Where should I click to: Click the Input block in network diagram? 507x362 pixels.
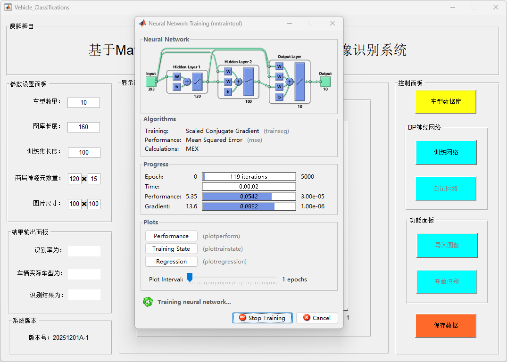click(x=151, y=82)
